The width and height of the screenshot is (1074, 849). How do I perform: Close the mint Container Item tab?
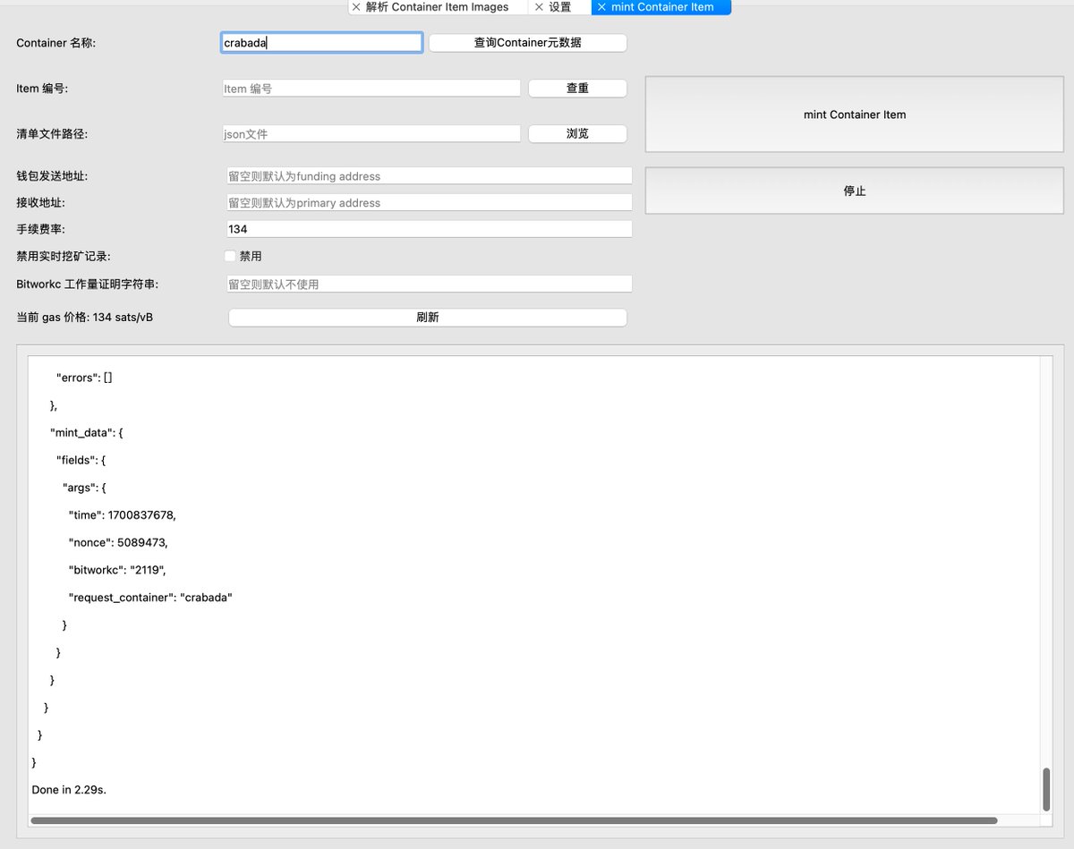coord(601,7)
